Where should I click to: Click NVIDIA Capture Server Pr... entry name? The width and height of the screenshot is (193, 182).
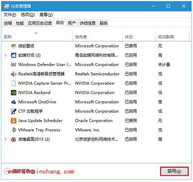tap(44, 83)
